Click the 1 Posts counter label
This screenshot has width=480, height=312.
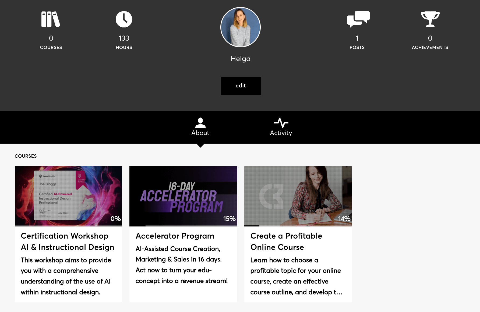[357, 42]
